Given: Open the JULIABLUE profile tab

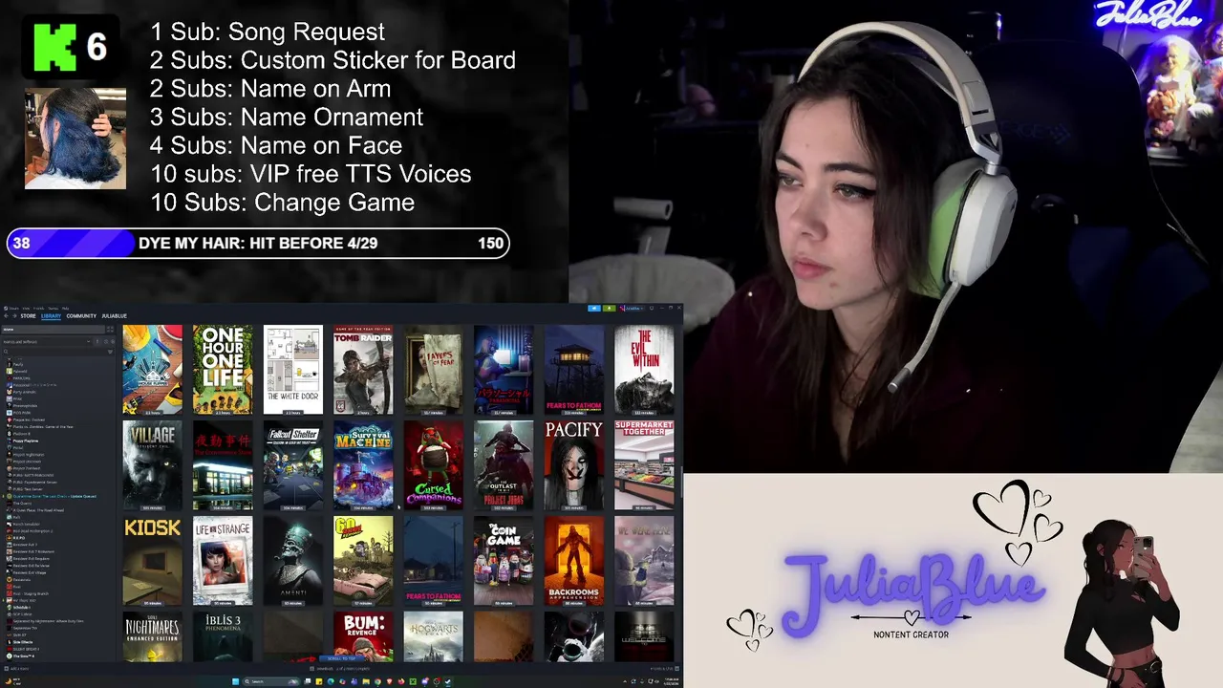Looking at the screenshot, I should (x=114, y=316).
